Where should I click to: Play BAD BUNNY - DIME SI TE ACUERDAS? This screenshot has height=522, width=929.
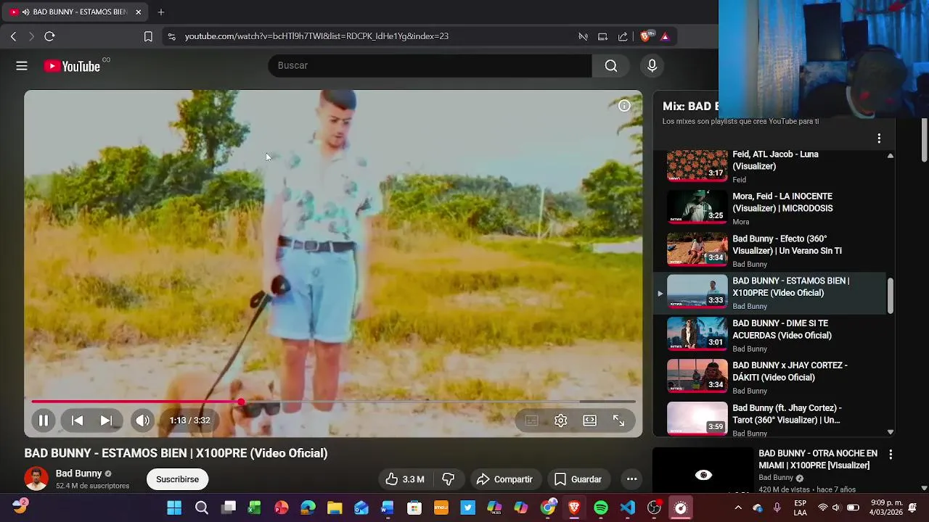coord(771,335)
